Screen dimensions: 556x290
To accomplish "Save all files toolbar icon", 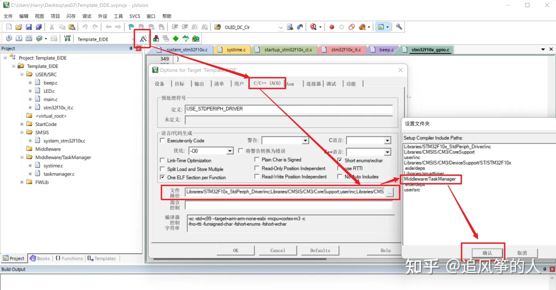I will pos(39,27).
